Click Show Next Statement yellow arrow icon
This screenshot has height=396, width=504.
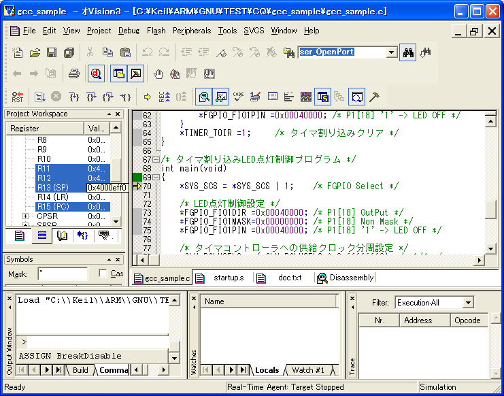pos(147,97)
